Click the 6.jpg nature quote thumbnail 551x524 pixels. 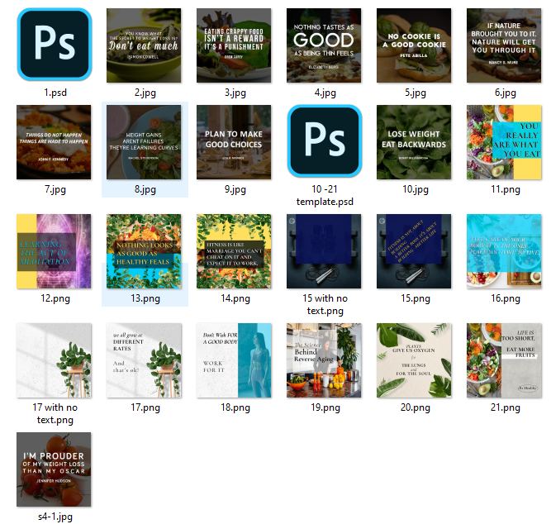tap(504, 45)
